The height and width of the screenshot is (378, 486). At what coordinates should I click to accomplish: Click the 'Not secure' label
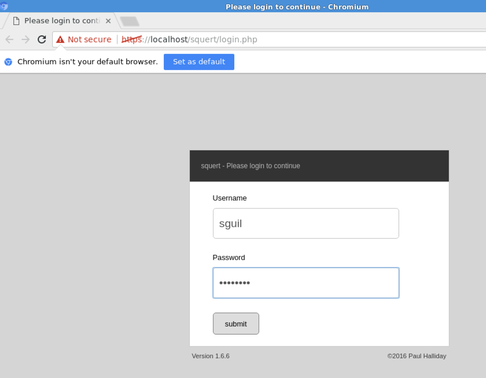pyautogui.click(x=90, y=39)
